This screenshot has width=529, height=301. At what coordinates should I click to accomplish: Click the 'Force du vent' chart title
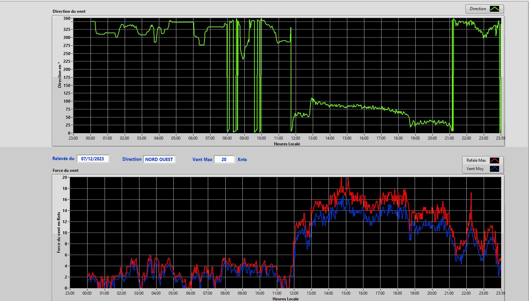point(65,170)
